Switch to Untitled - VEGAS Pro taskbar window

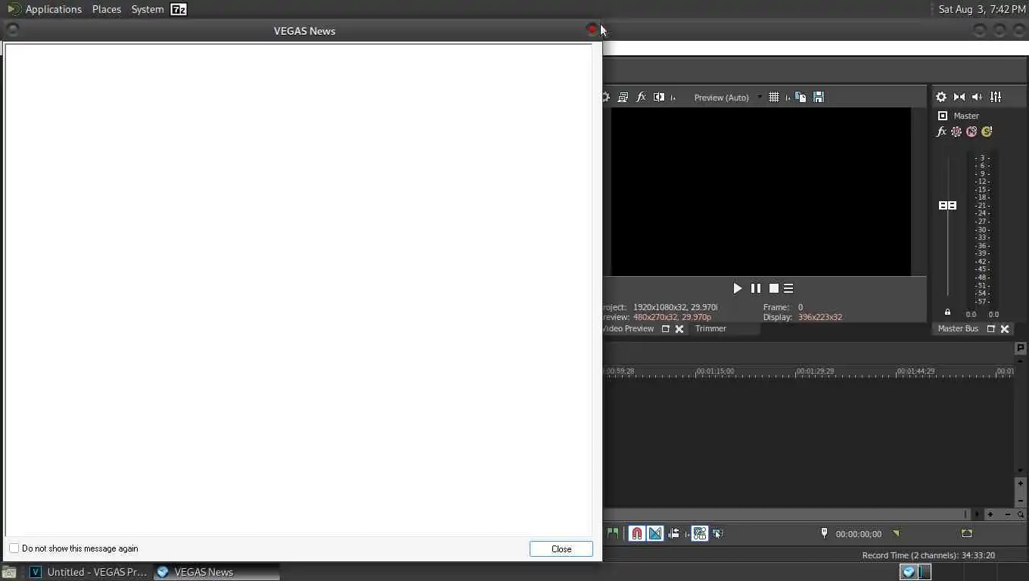click(x=88, y=572)
